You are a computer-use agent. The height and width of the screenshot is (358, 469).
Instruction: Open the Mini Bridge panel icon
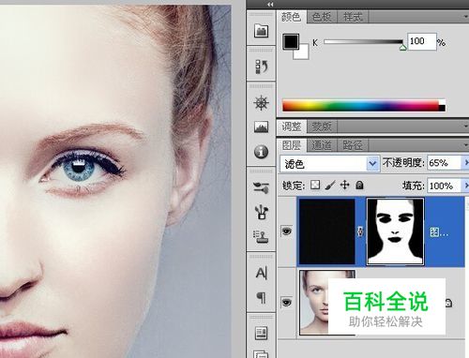pyautogui.click(x=261, y=31)
